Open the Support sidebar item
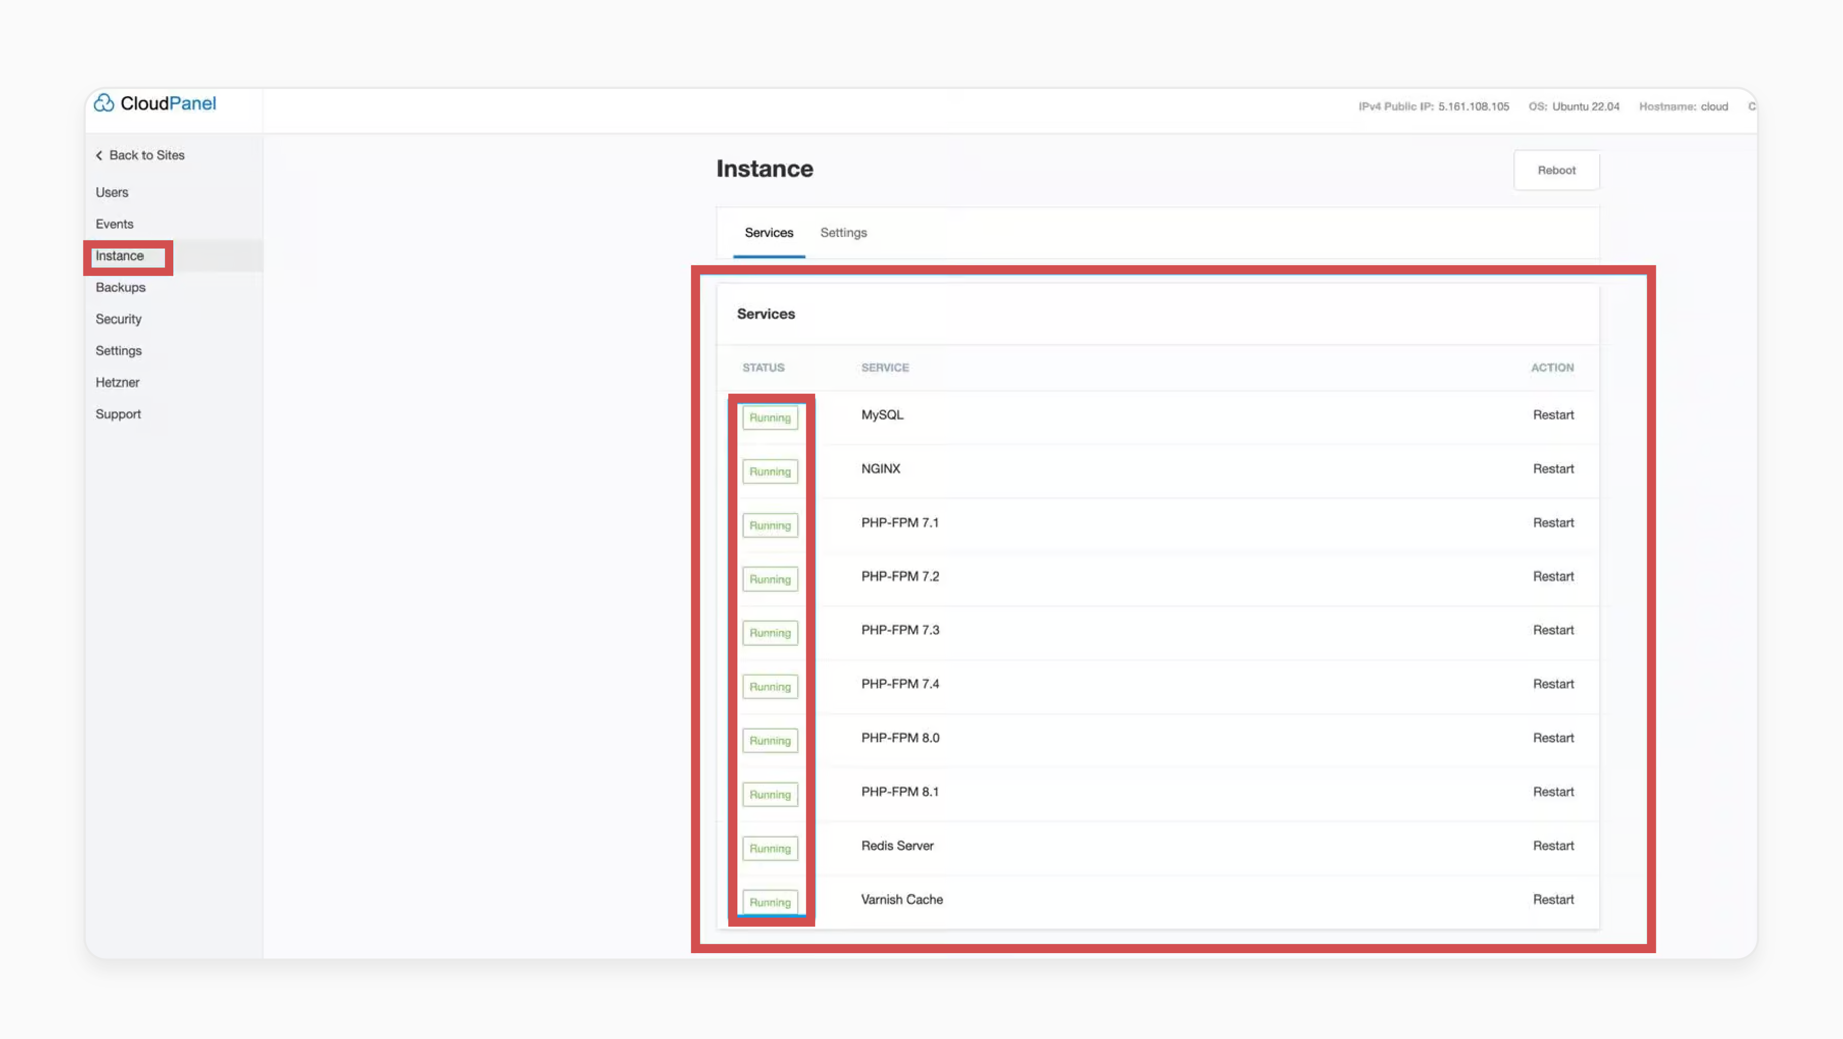The height and width of the screenshot is (1039, 1843). [x=118, y=414]
